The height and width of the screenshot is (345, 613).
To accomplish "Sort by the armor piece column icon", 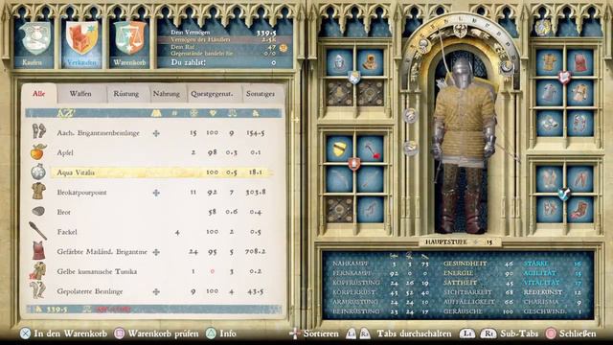I will pyautogui.click(x=156, y=113).
